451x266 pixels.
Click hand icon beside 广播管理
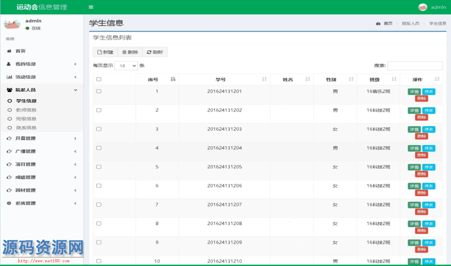[x=9, y=151]
